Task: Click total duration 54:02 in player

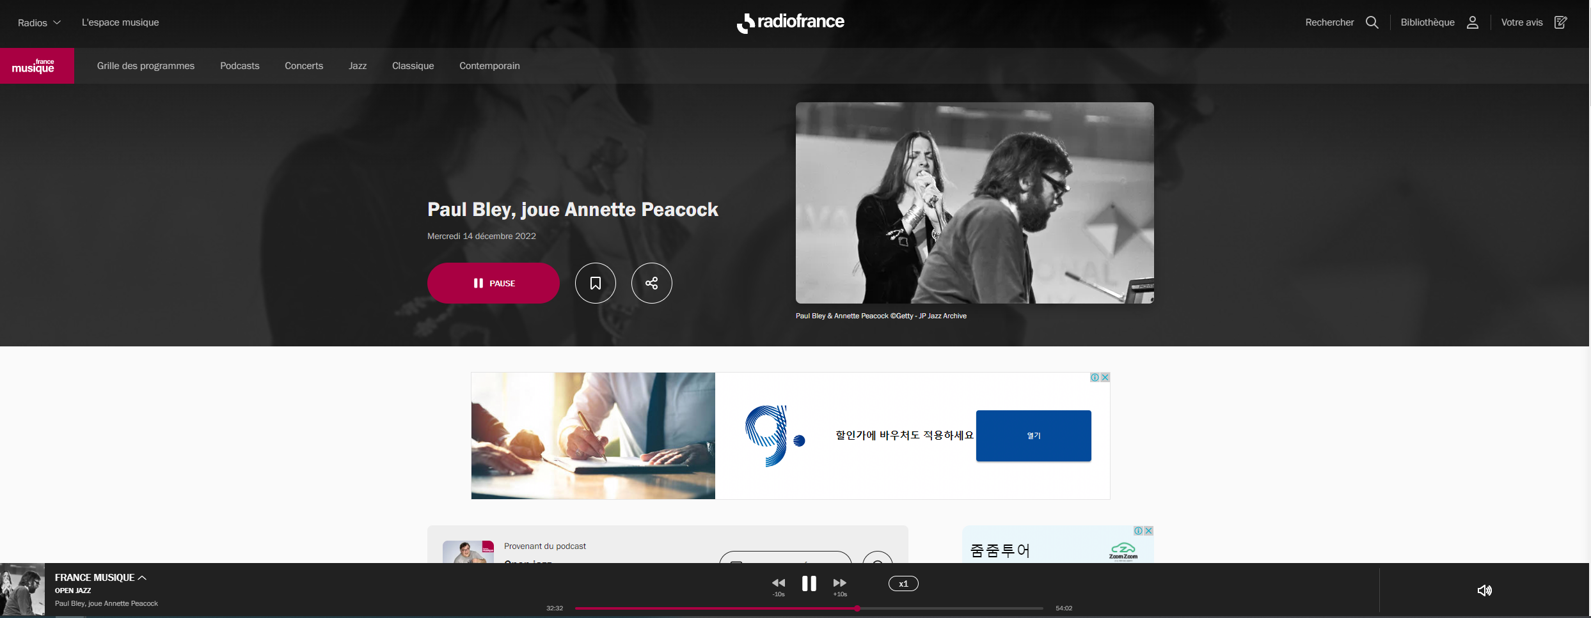Action: pyautogui.click(x=1064, y=608)
